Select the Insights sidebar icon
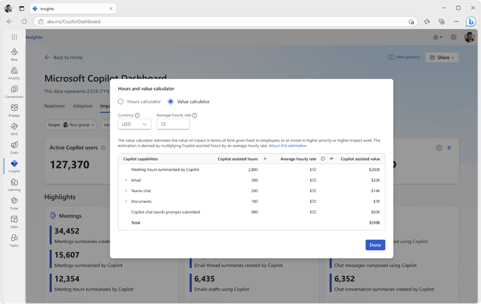Viewport: 481px width, 304px height. point(14,166)
